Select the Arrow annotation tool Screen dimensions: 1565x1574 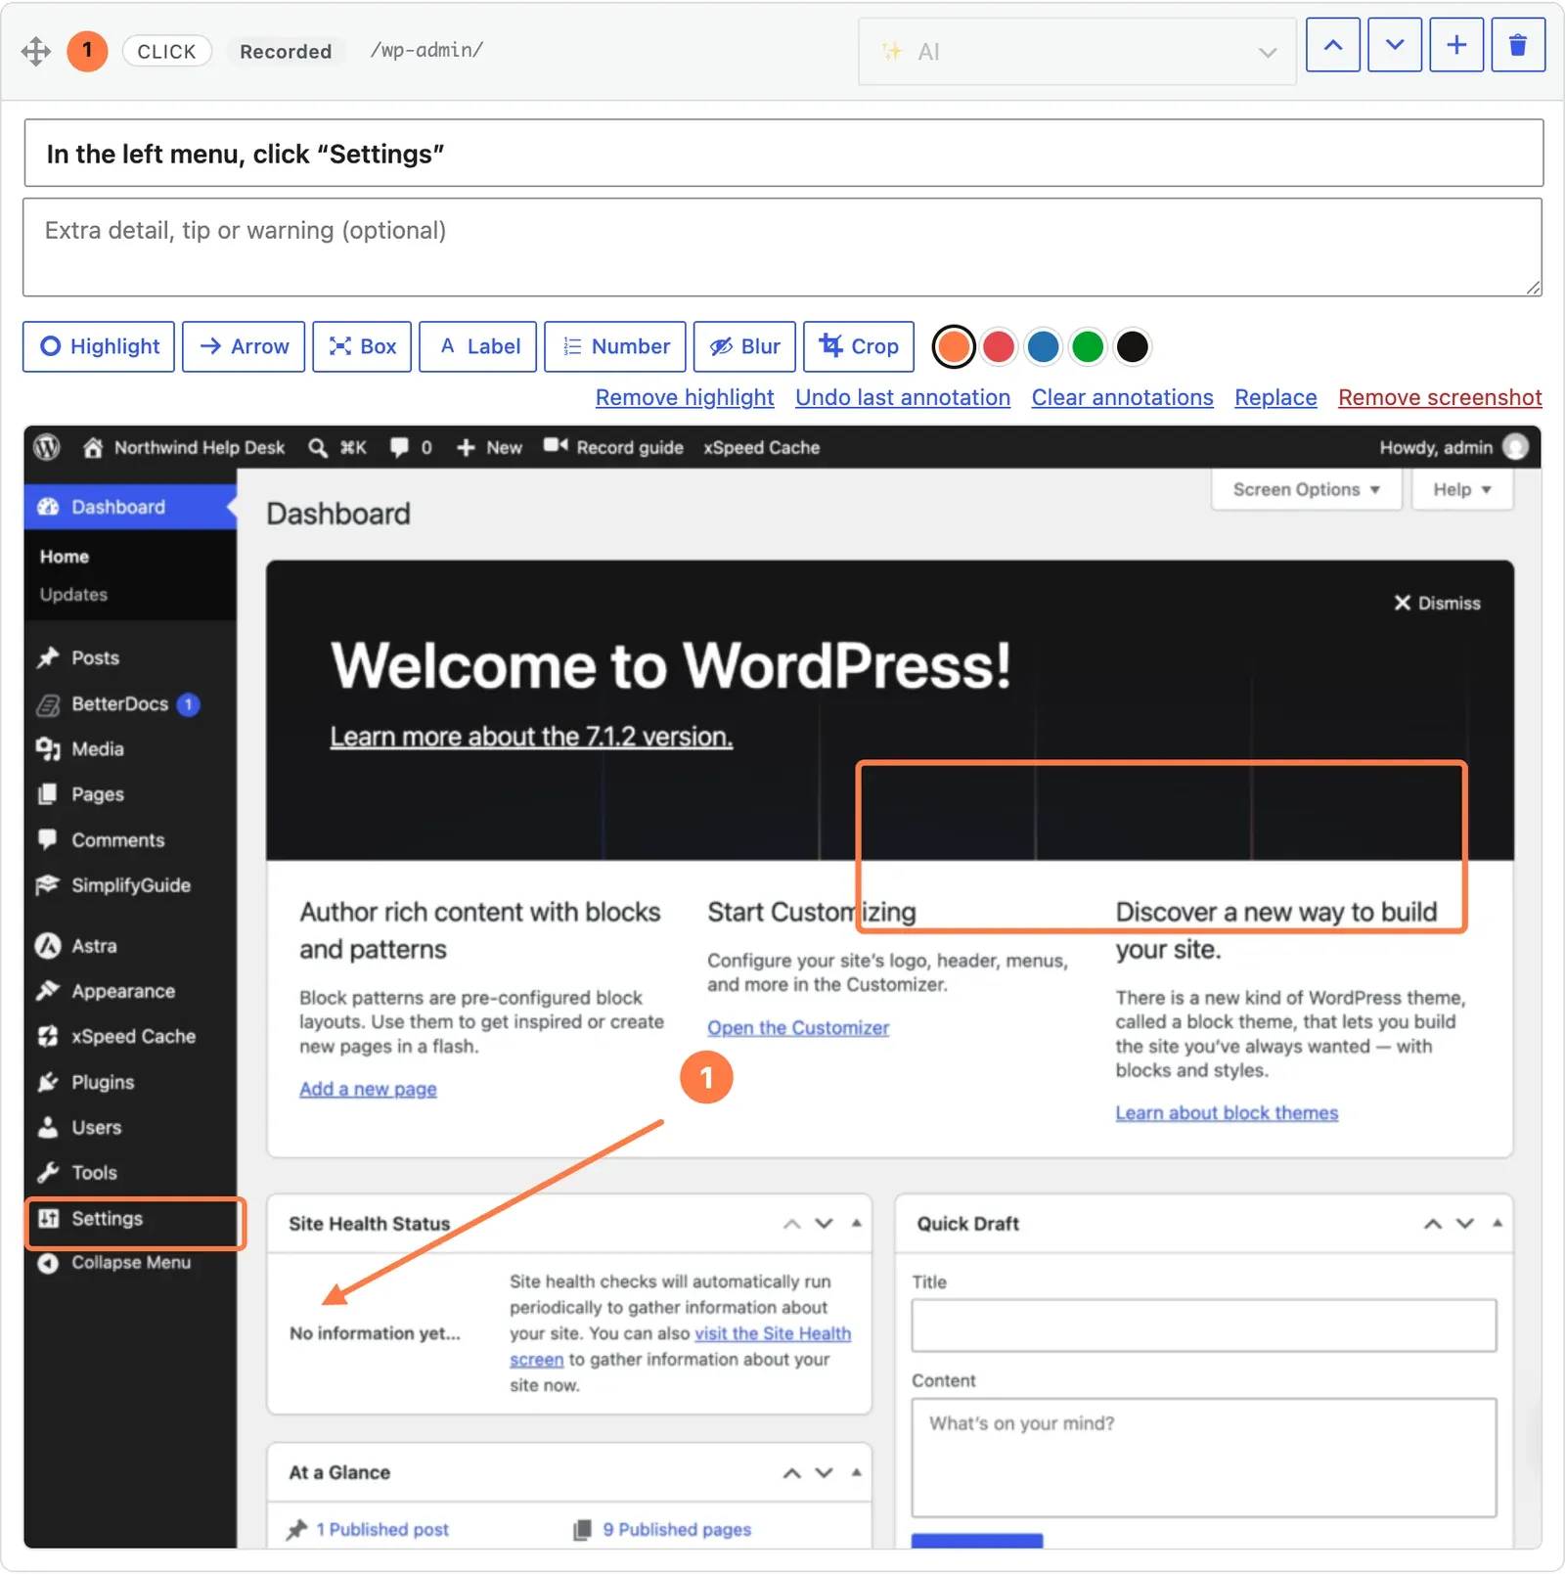(244, 346)
